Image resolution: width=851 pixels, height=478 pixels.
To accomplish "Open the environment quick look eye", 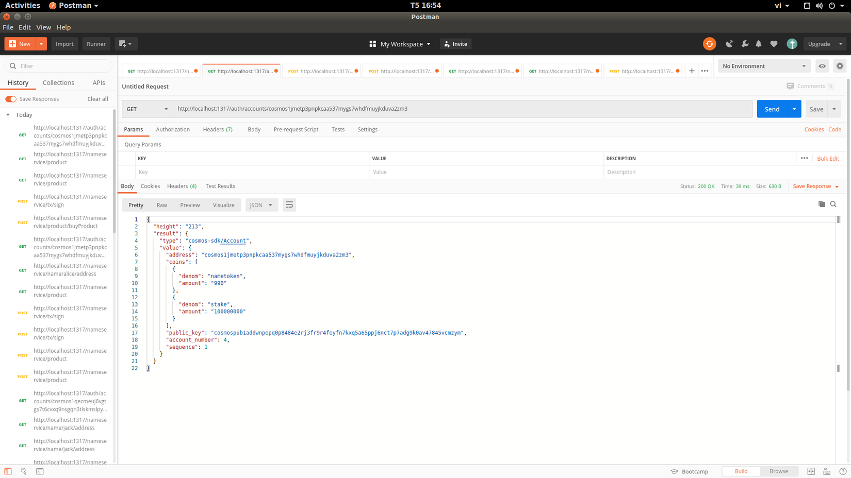I will click(x=822, y=66).
